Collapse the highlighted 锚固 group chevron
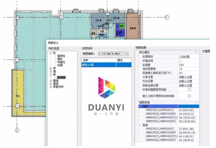 pyautogui.click(x=140, y=106)
